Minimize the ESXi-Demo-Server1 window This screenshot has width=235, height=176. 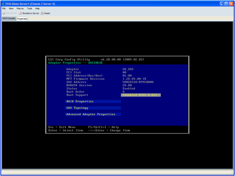tap(222, 4)
